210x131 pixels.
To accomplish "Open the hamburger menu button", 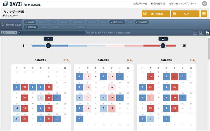I will tap(204, 14).
